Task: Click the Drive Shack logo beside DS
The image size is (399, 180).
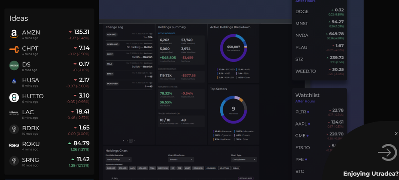Action: (14, 65)
